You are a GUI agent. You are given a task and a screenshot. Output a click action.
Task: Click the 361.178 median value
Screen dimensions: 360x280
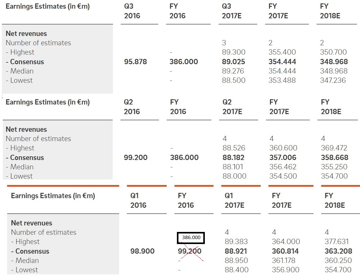pyautogui.click(x=284, y=260)
